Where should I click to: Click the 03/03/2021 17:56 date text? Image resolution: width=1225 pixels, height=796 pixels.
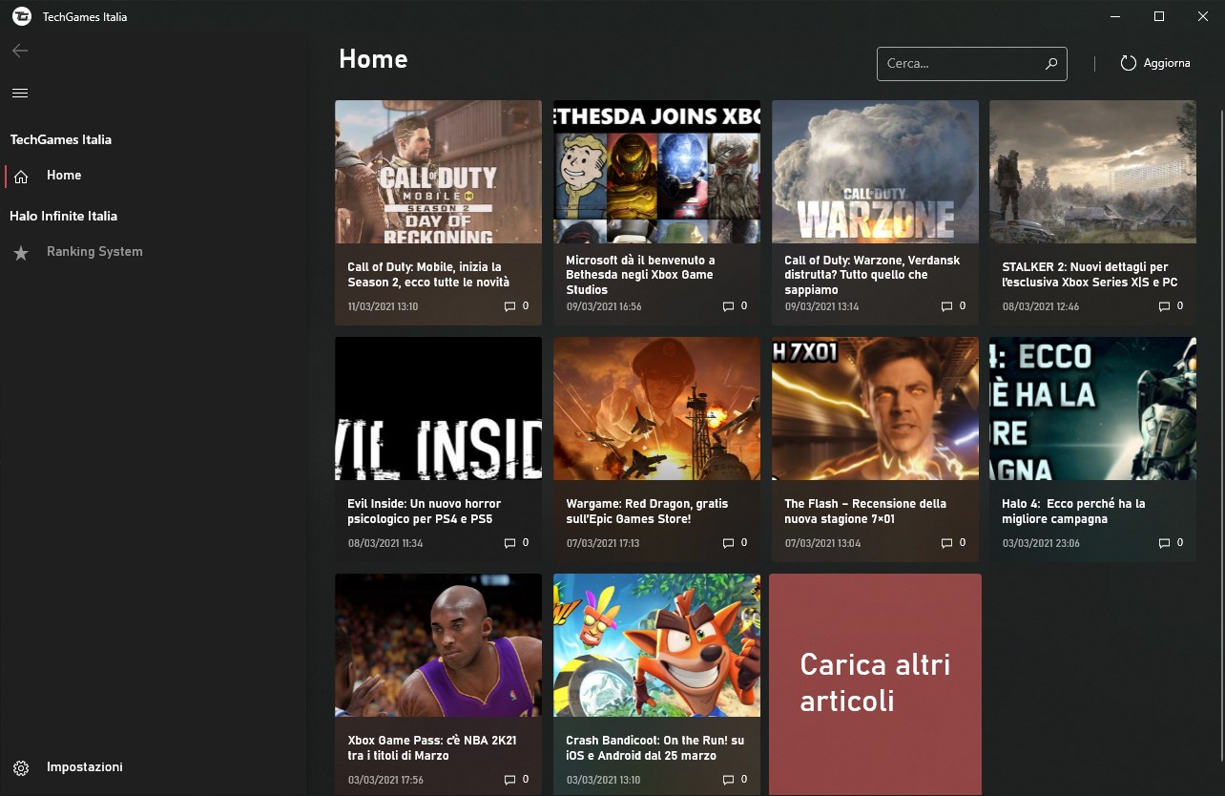[385, 780]
